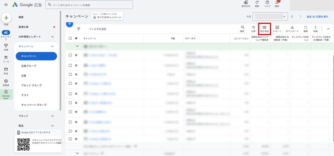Click the すべてのキャンペーン view button
The height and width of the screenshot is (156, 334).
pyautogui.click(x=107, y=17)
